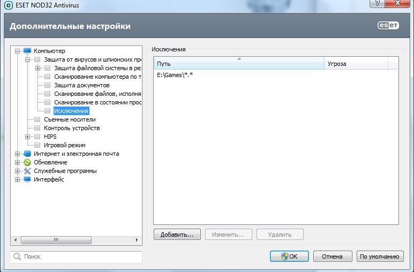This screenshot has height=272, width=414.
Task: Reset settings with По умолчанию button
Action: coord(380,256)
